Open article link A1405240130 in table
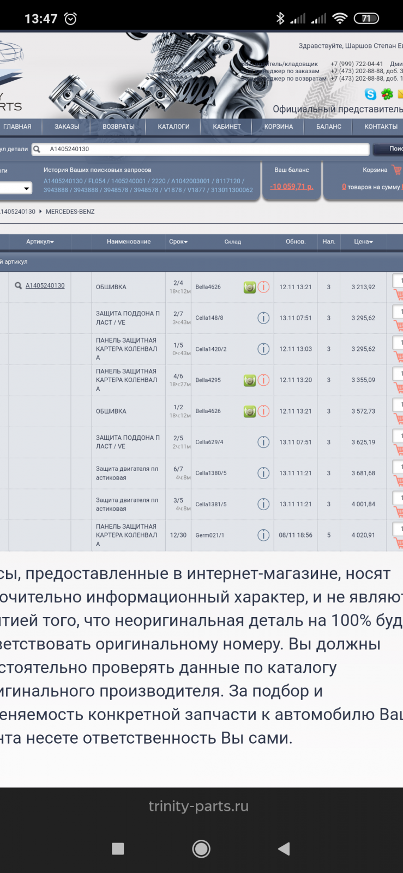The width and height of the screenshot is (403, 873). tap(45, 286)
